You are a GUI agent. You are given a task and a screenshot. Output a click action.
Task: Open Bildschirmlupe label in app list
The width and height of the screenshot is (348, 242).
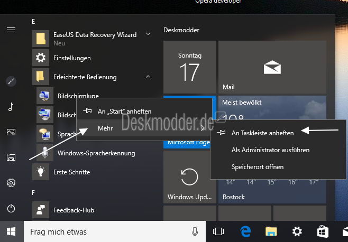[78, 96]
